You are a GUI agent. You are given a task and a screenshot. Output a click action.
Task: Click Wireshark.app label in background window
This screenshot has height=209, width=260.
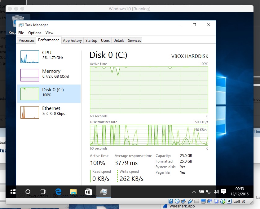182,206
